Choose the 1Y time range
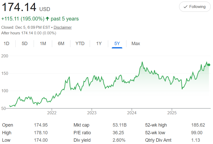Viewport: 213px width, 144px height. pos(99,44)
